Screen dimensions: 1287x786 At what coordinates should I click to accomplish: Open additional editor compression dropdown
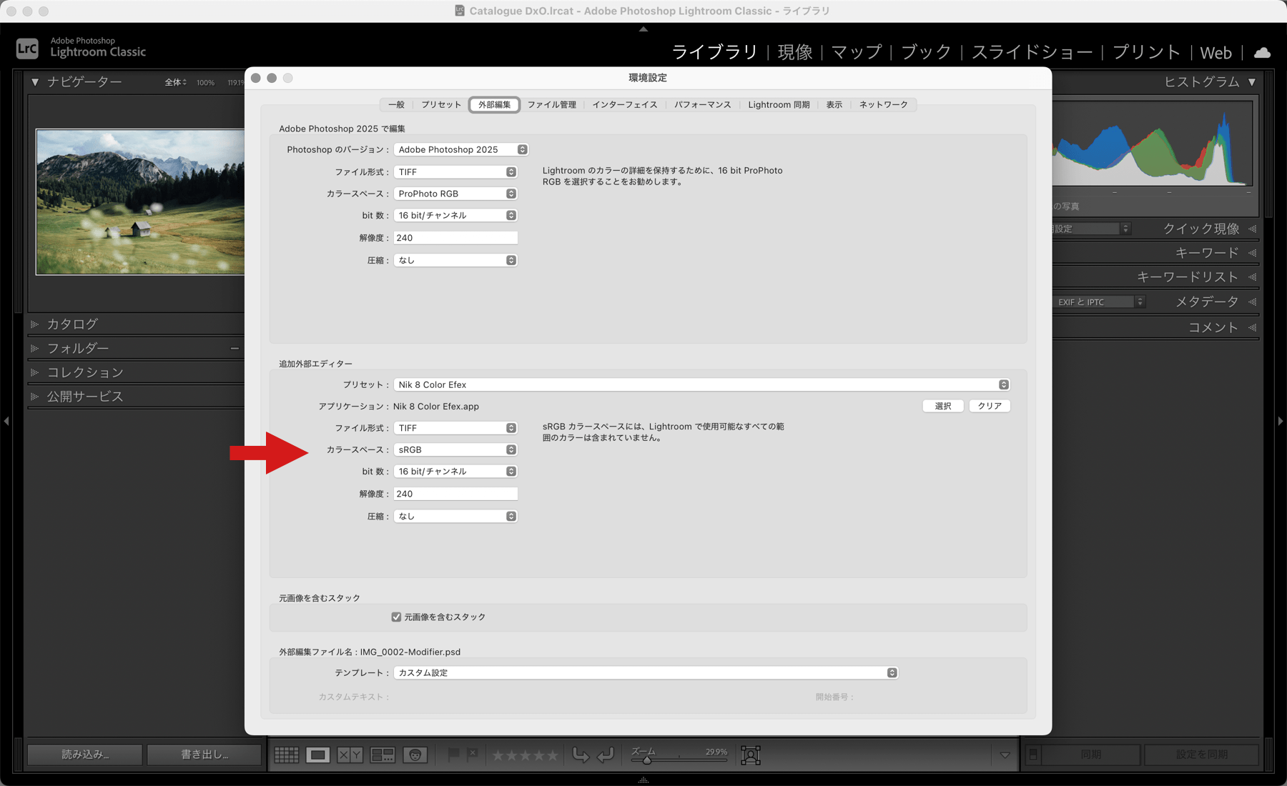[x=455, y=516]
